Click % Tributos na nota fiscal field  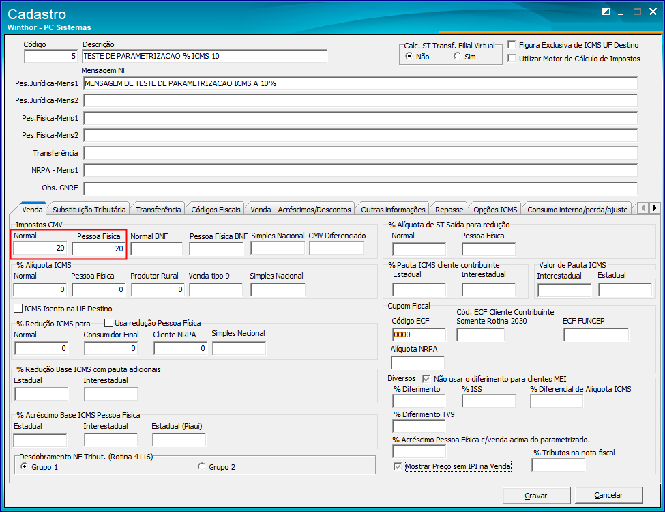click(558, 466)
